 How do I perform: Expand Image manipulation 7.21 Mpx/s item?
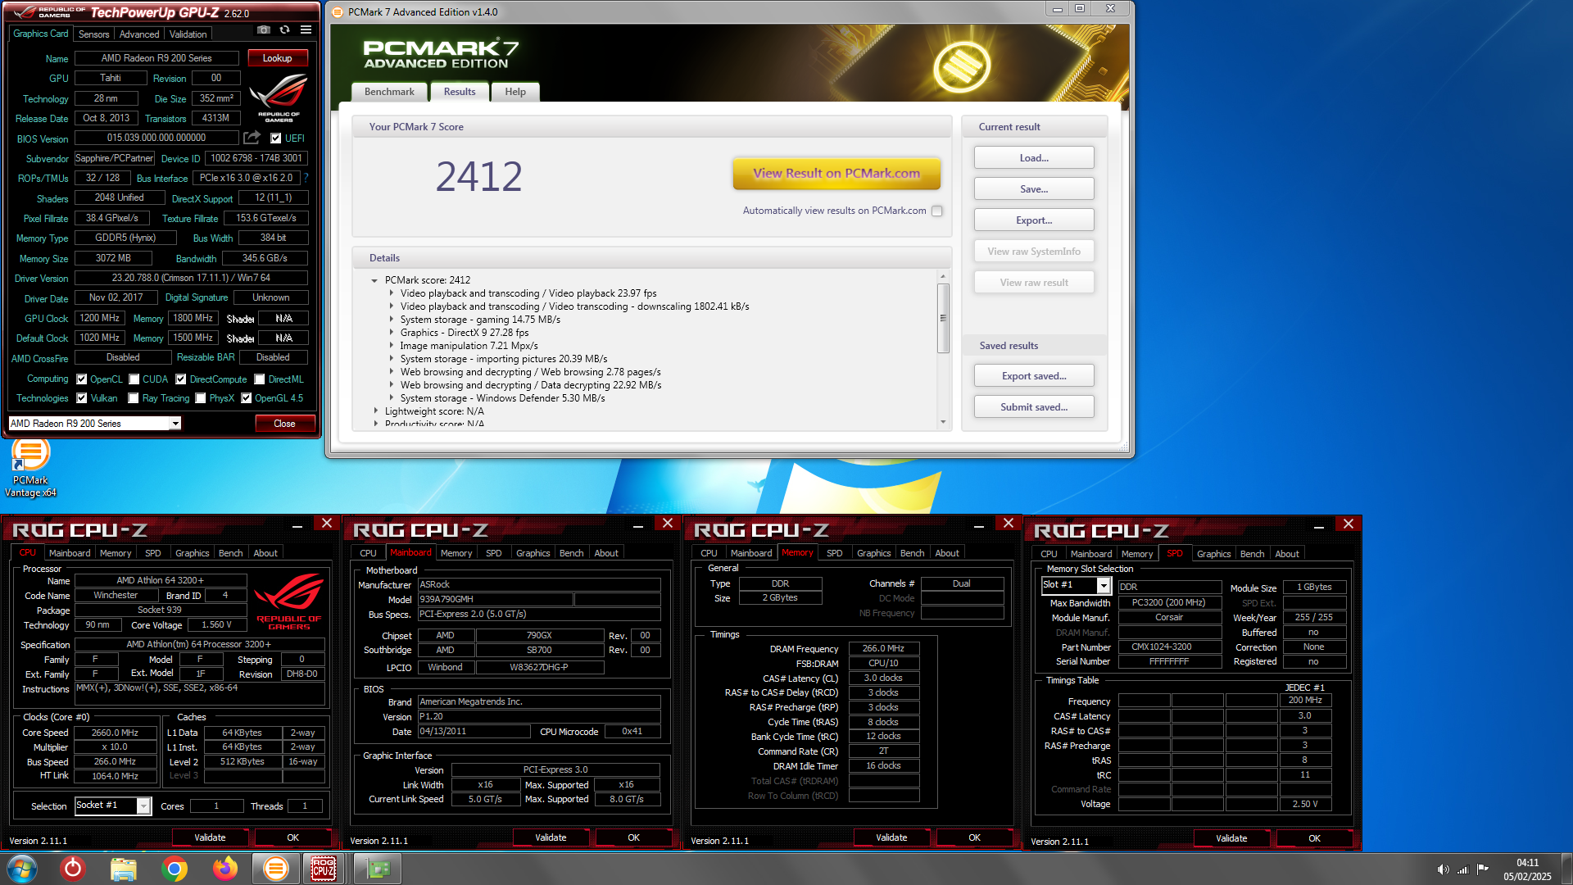[391, 346]
